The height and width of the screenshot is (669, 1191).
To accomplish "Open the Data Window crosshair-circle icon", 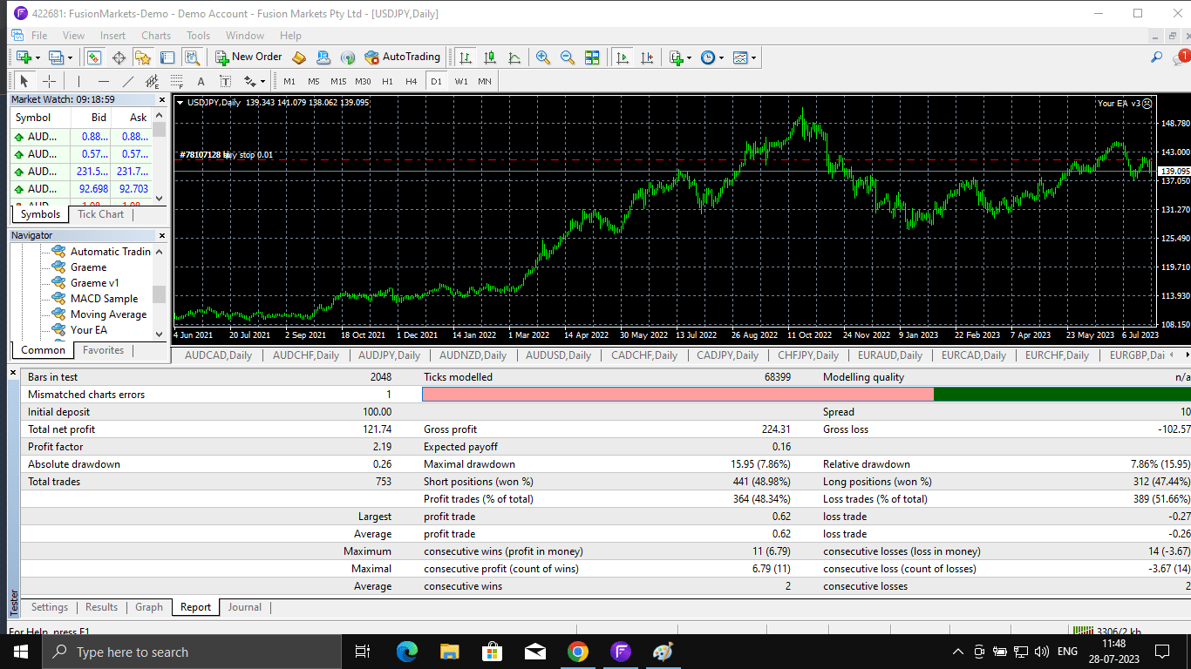I will [119, 57].
